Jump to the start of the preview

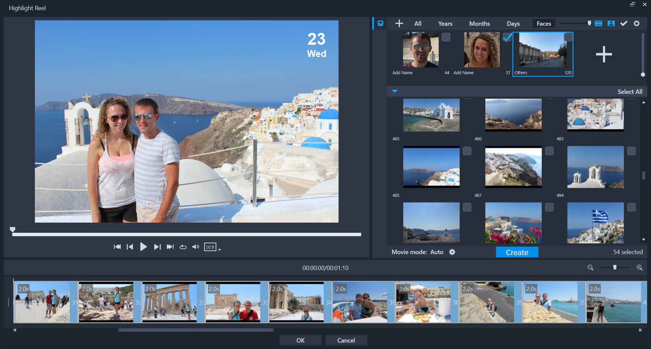click(x=117, y=247)
